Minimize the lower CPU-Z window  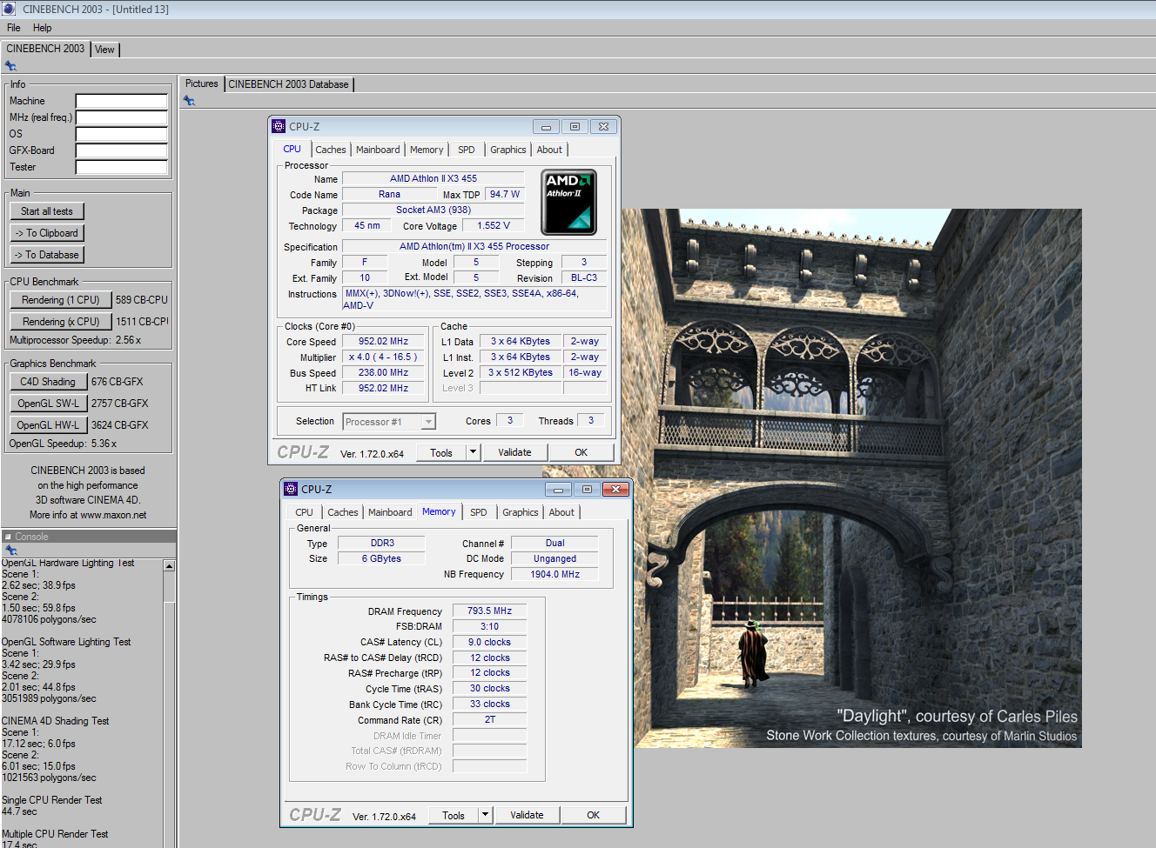(x=558, y=490)
